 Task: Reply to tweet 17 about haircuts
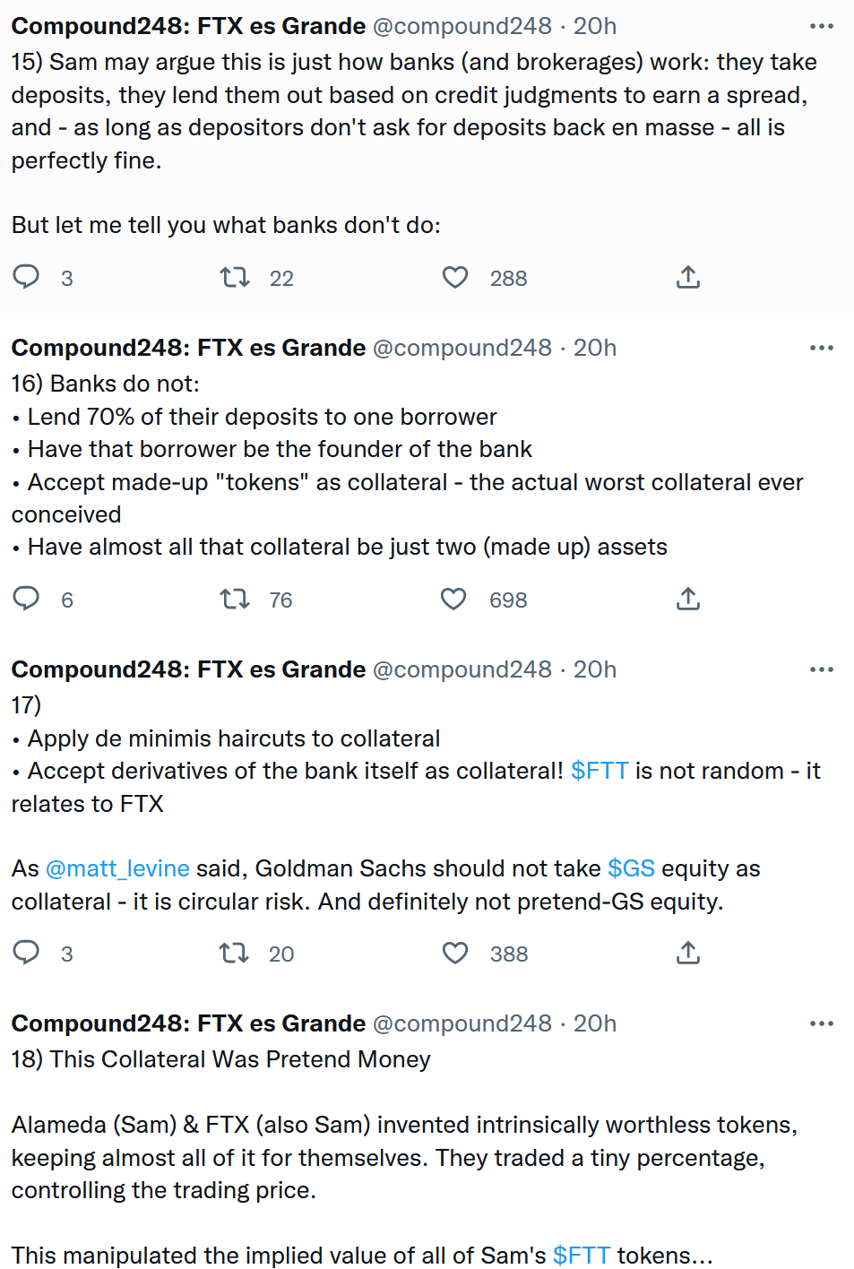point(26,953)
